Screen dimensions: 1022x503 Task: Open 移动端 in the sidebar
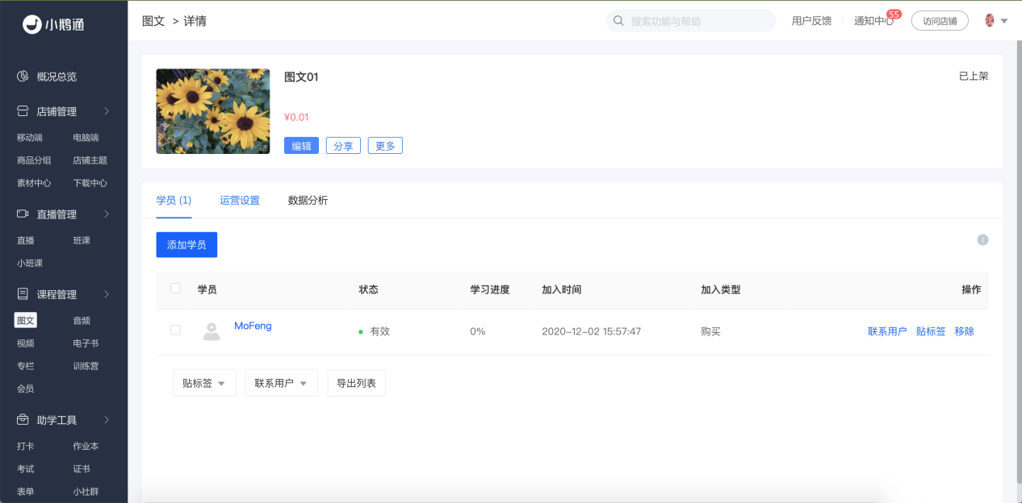(30, 137)
